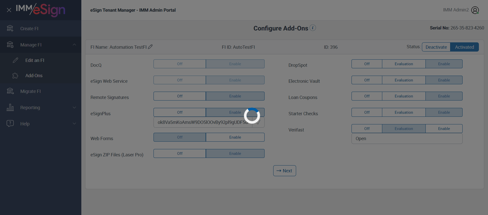This screenshot has height=215, width=488.
Task: Turn Verifast Off
Action: (x=367, y=129)
